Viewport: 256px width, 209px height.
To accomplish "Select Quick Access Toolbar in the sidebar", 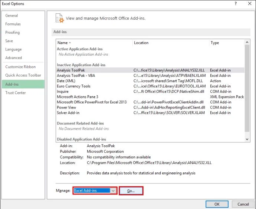I will [23, 75].
